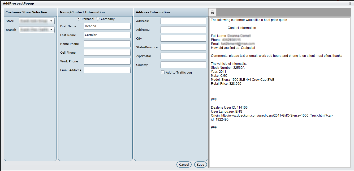Select the State/Province input field
The height and width of the screenshot is (171, 354).
click(x=183, y=47)
